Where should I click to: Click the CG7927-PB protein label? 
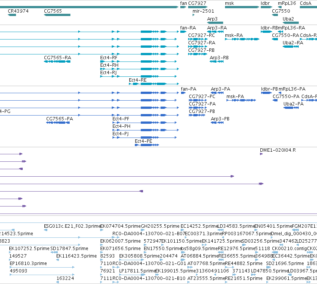[x=202, y=111]
